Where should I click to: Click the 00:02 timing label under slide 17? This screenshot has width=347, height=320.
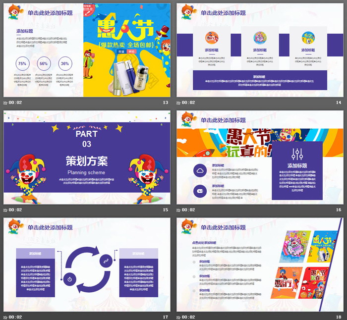(15, 317)
